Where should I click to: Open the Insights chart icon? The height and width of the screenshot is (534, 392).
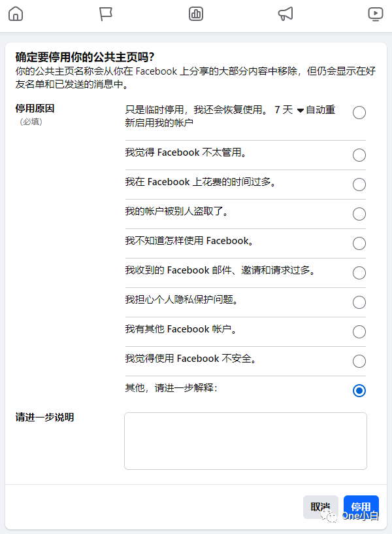point(196,14)
